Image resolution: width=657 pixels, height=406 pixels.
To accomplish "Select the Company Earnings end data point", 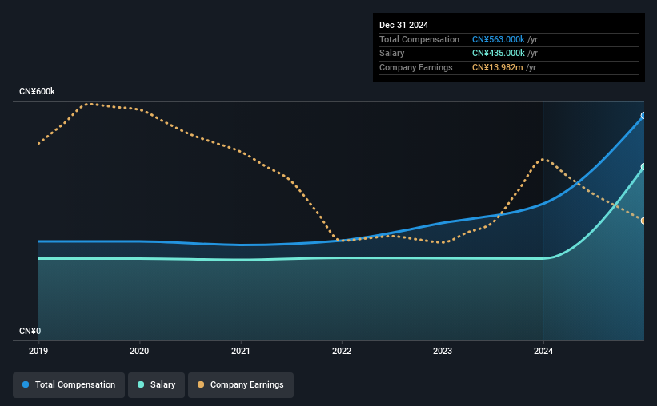I will [643, 221].
